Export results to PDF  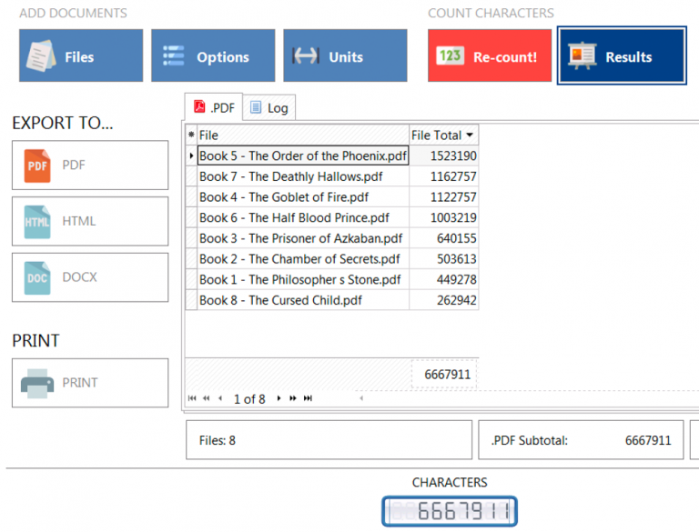pyautogui.click(x=90, y=166)
